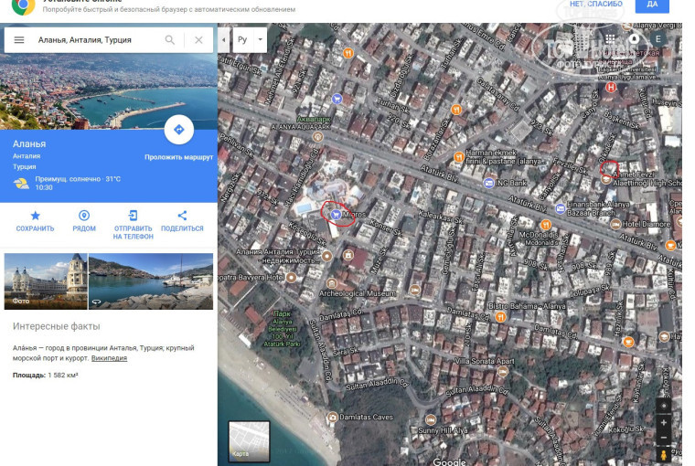Dismiss banner with НЕТ, СПАСИБО
The height and width of the screenshot is (466, 695).
click(x=595, y=5)
